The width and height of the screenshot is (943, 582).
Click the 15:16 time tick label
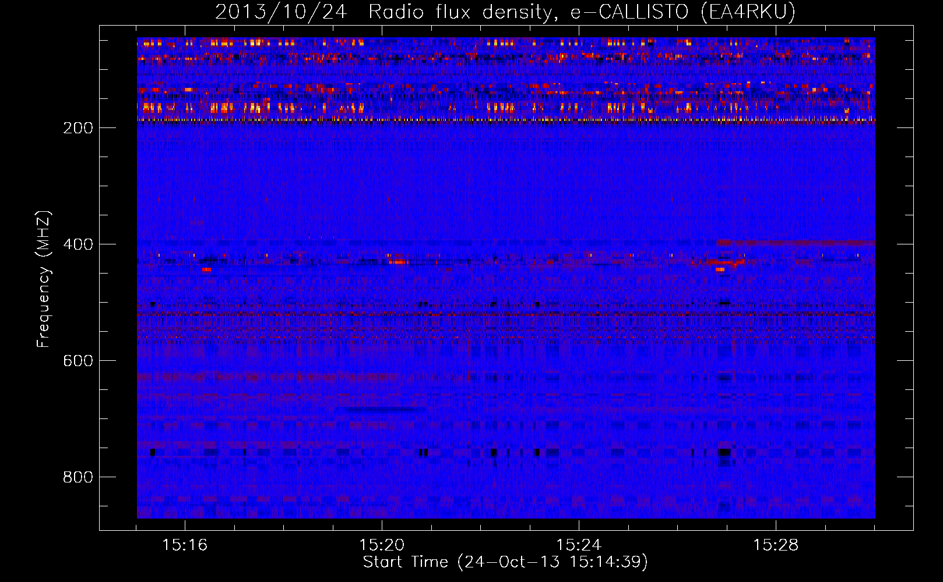pos(185,545)
